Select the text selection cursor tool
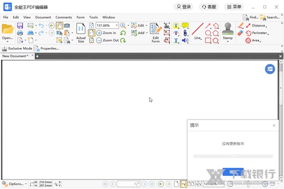The height and width of the screenshot is (189, 284). pyautogui.click(x=60, y=33)
